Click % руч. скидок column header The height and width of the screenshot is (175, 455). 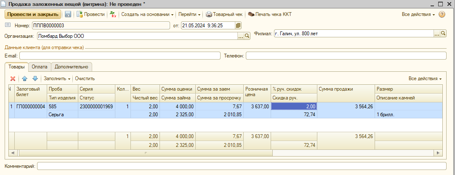click(294, 89)
